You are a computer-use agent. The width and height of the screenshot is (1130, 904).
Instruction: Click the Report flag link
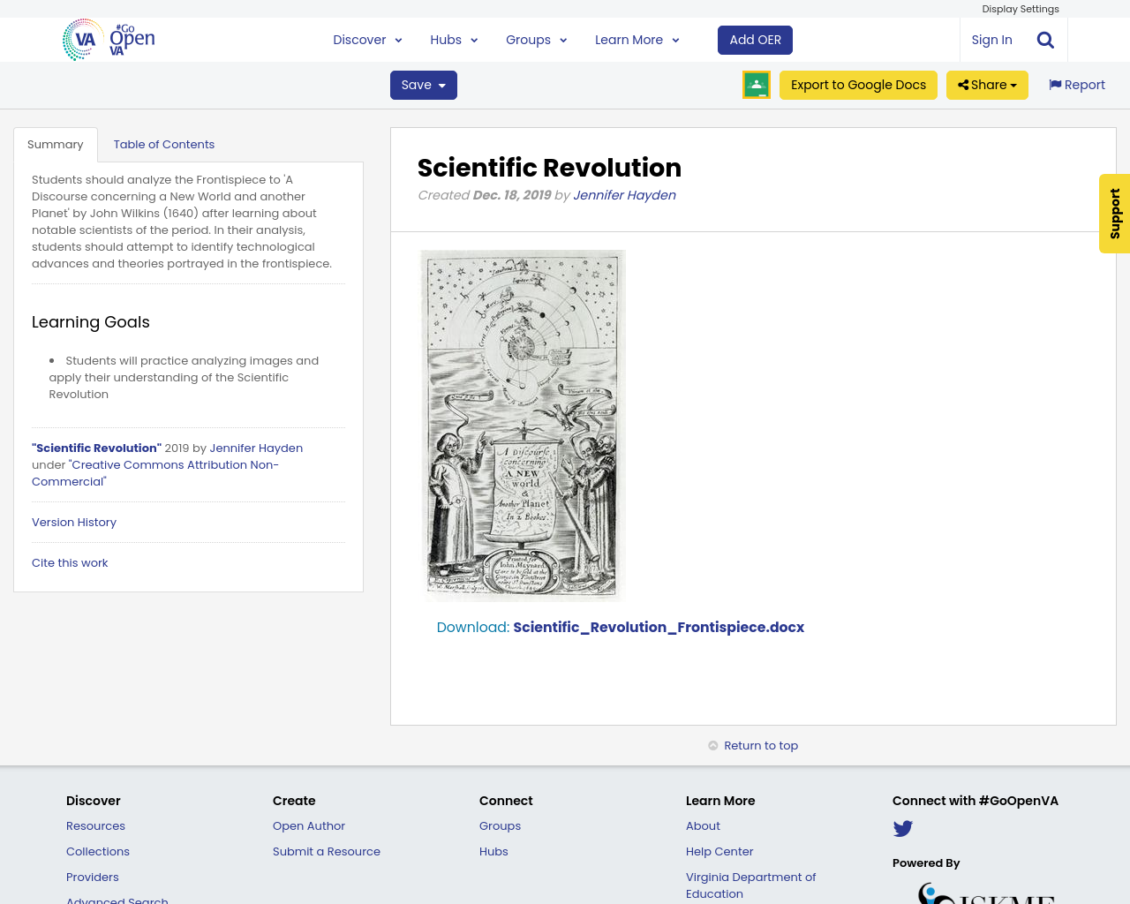(1077, 85)
